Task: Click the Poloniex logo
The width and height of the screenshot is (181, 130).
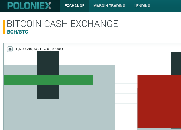Action: point(29,6)
